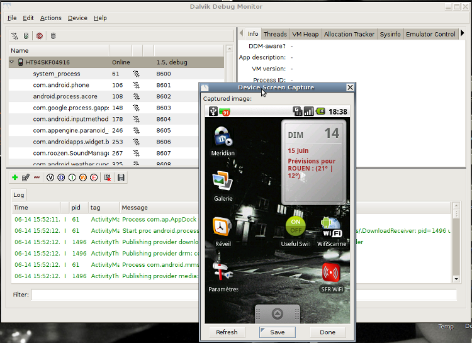This screenshot has height=343, width=472.
Task: Click the update heap toolbar icon
Action: point(26,36)
